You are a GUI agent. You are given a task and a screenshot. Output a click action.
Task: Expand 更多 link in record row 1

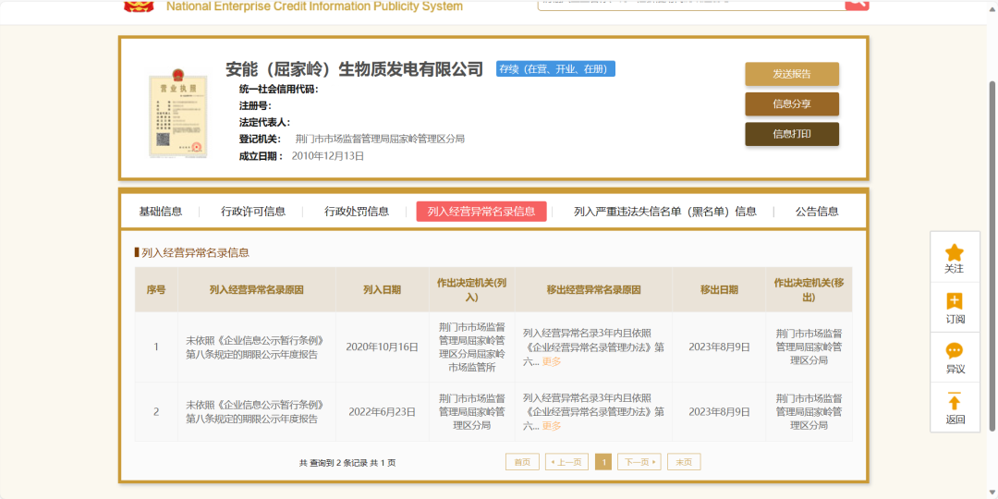(x=552, y=362)
